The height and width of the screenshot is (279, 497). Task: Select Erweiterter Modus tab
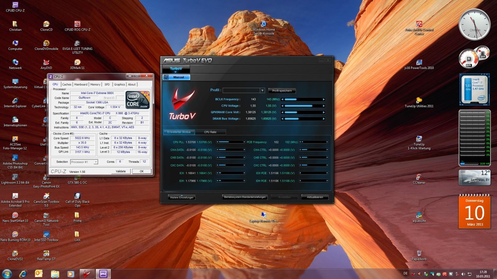[179, 132]
